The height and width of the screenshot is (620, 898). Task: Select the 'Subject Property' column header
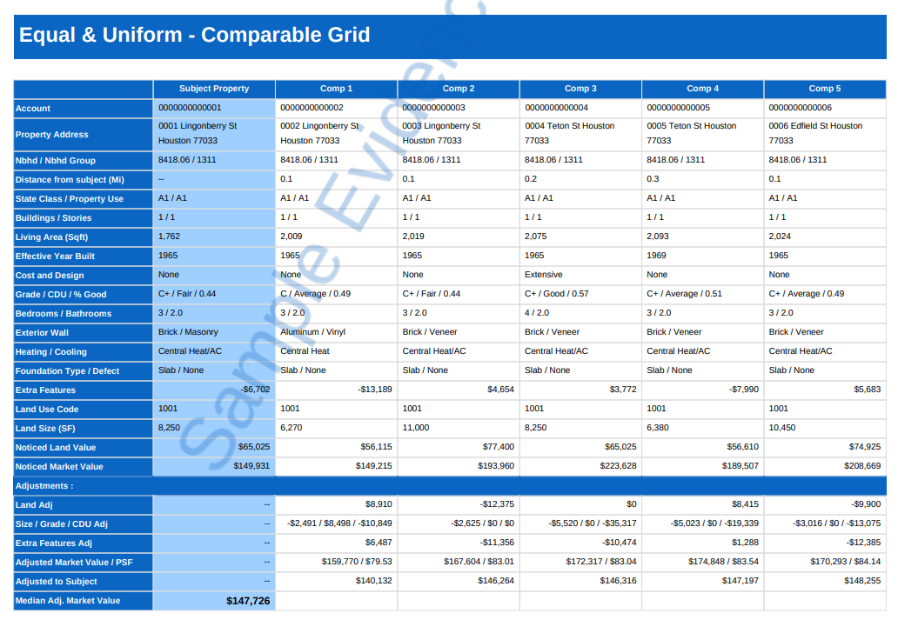(214, 89)
